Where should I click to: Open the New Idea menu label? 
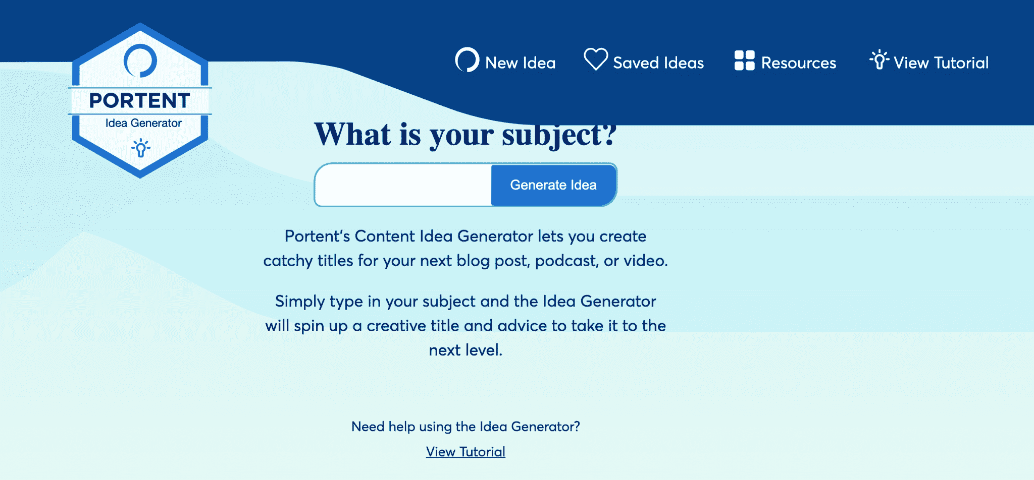[520, 63]
